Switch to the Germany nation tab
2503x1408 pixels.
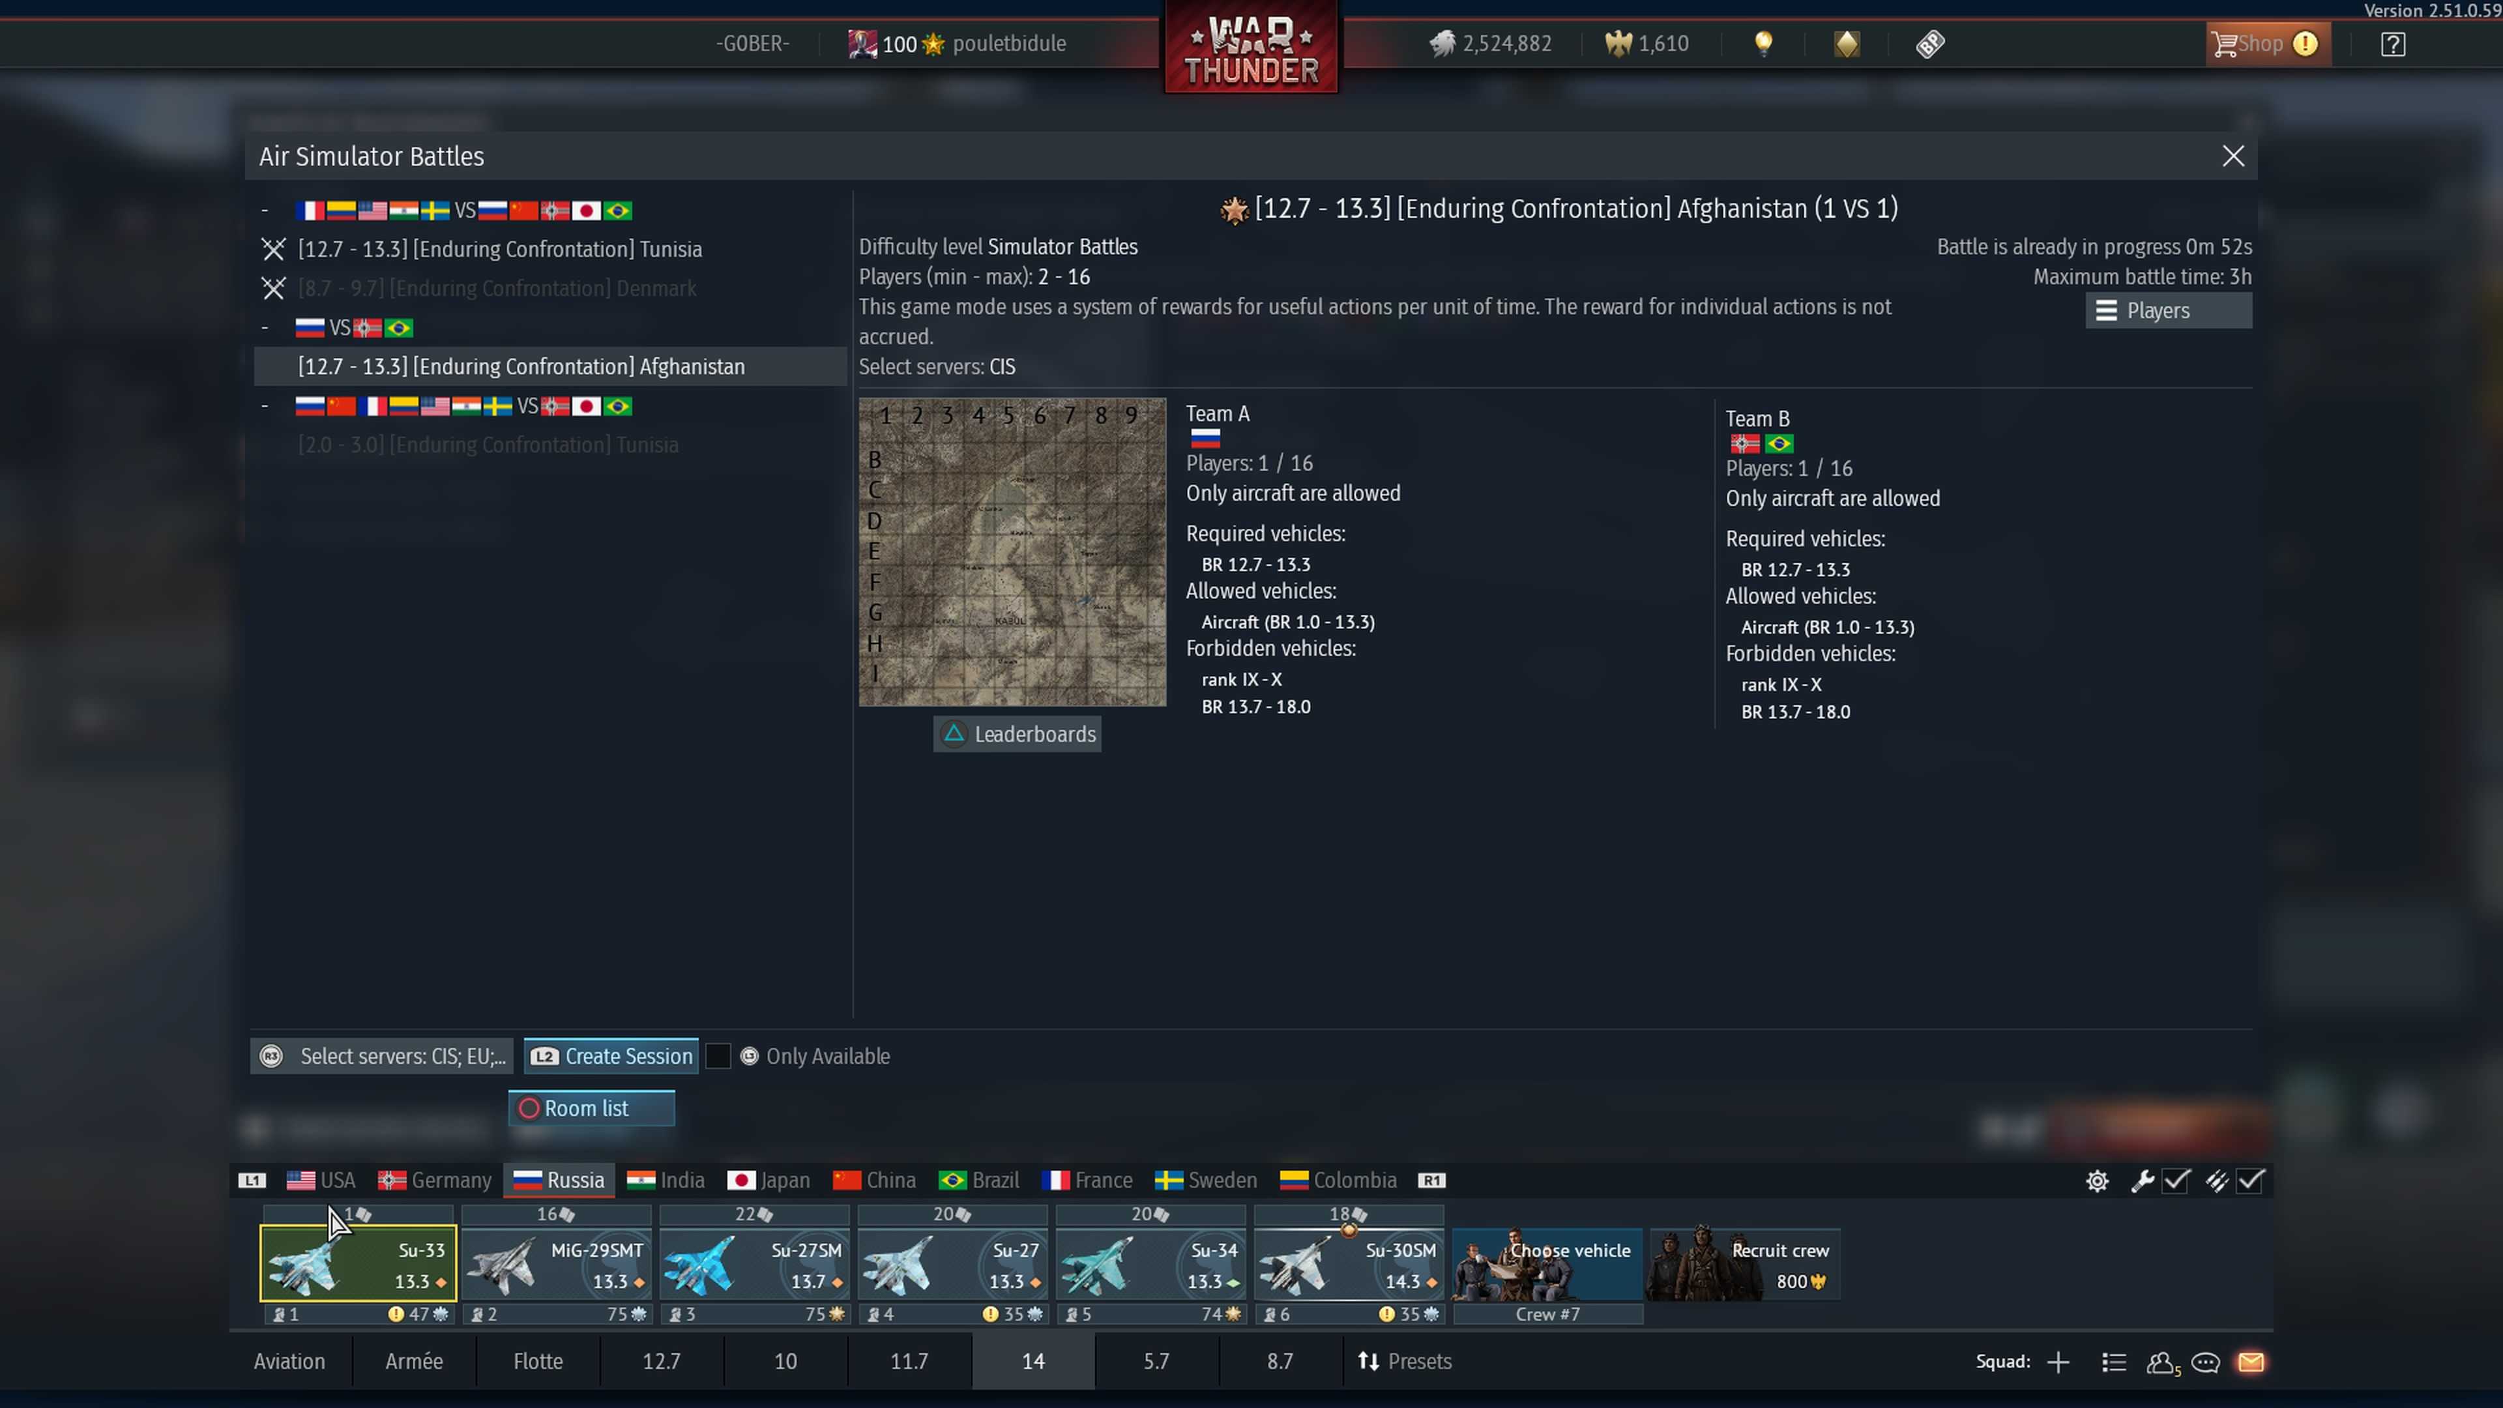(x=435, y=1180)
